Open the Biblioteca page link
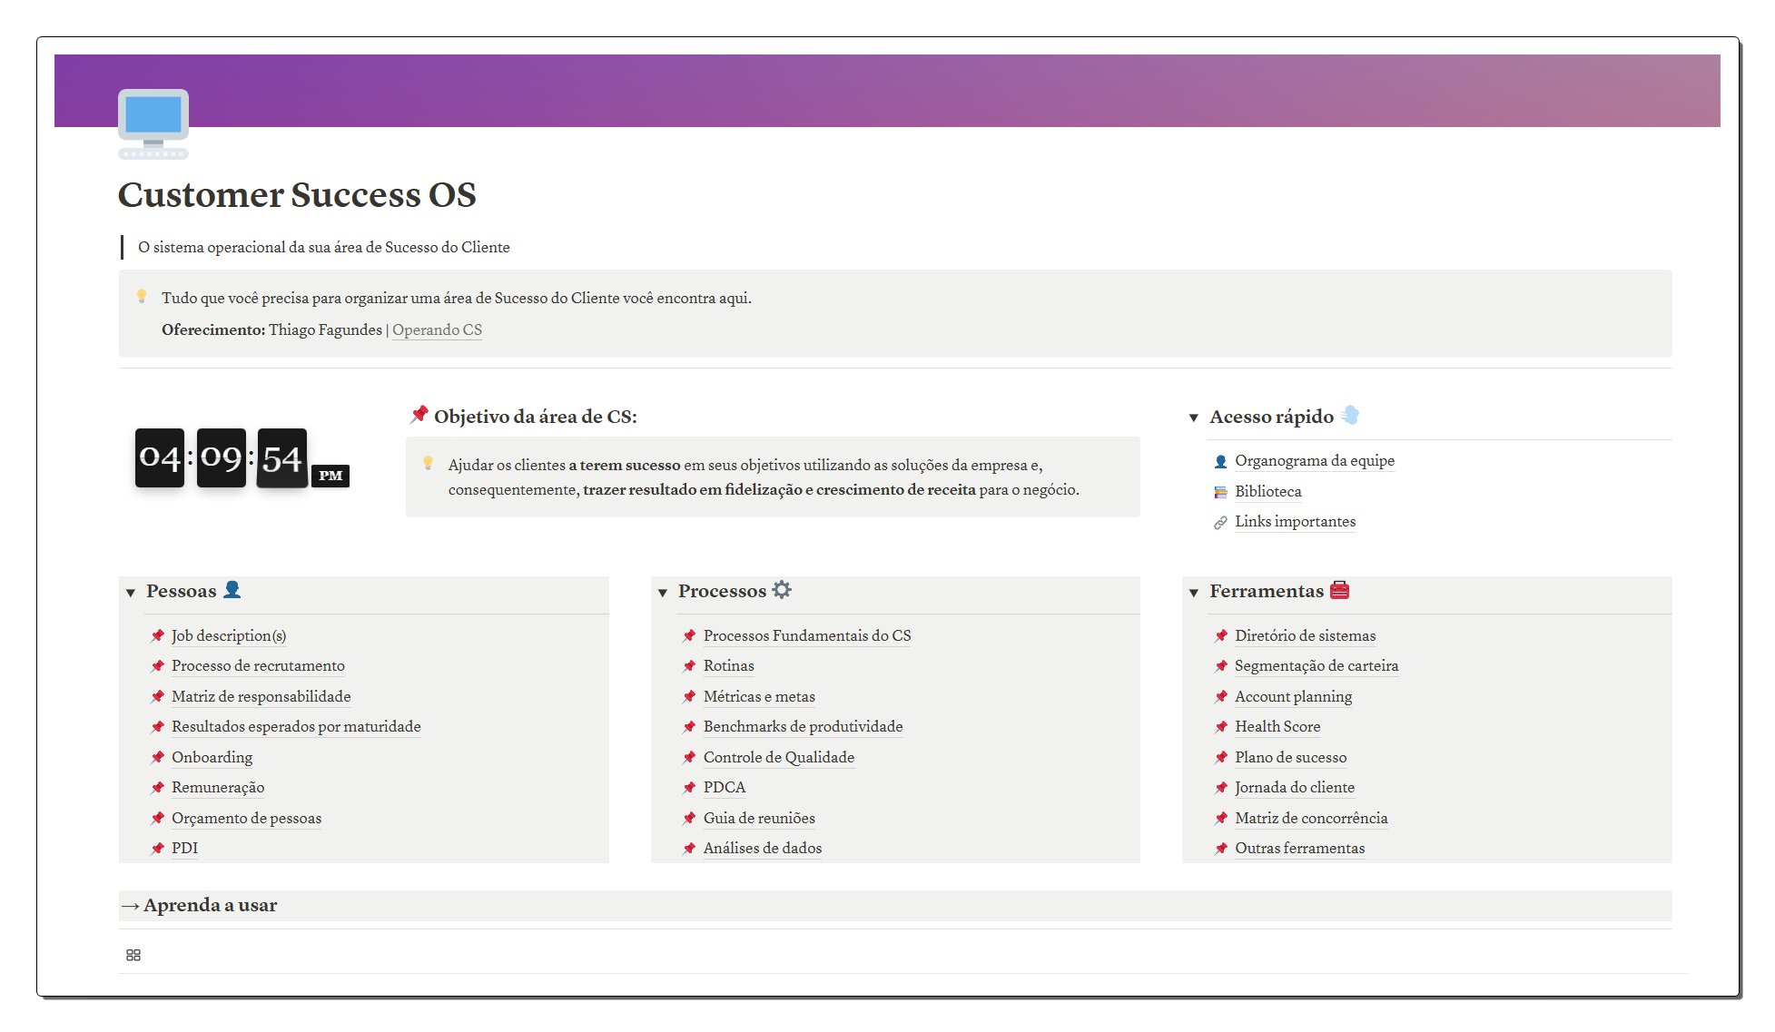The height and width of the screenshot is (1032, 1775). [x=1268, y=491]
